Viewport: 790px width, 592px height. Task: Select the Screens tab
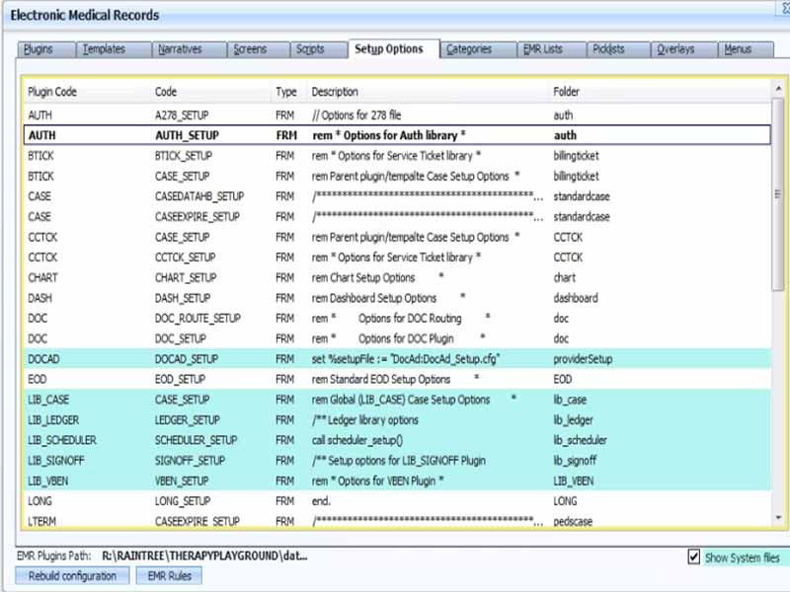250,49
